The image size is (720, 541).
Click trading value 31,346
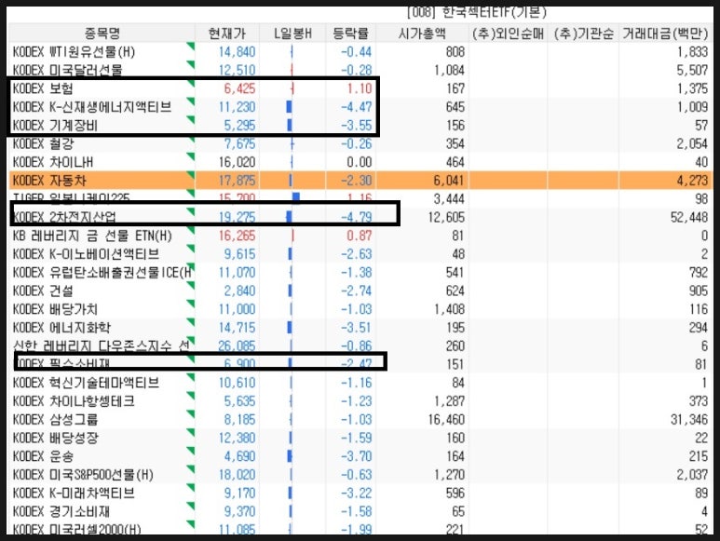click(689, 419)
